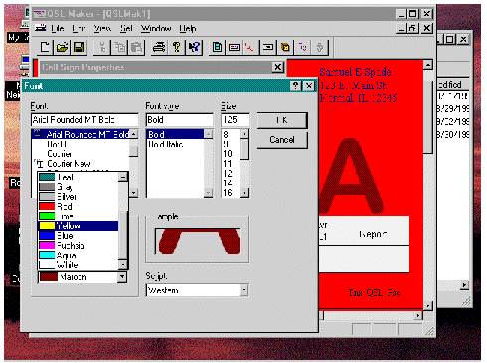Viewport: 487px width, 363px height.
Task: Open the View menu
Action: [102, 28]
